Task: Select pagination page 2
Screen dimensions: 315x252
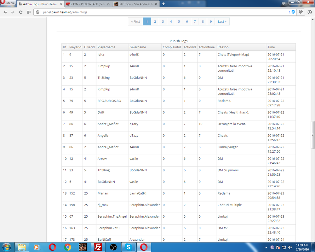Action: (x=155, y=21)
